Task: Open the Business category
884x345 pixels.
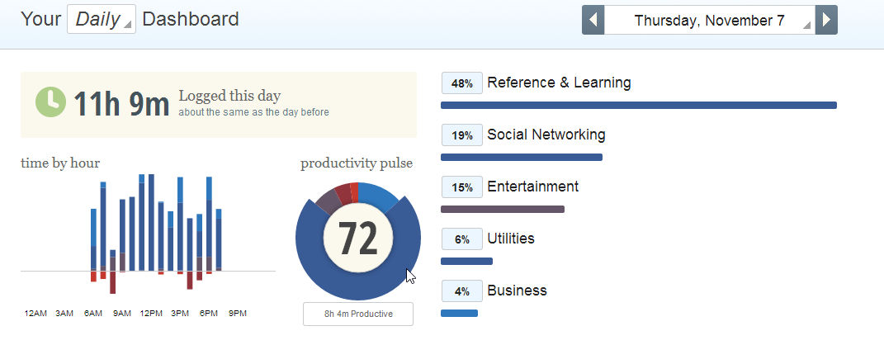Action: point(517,291)
